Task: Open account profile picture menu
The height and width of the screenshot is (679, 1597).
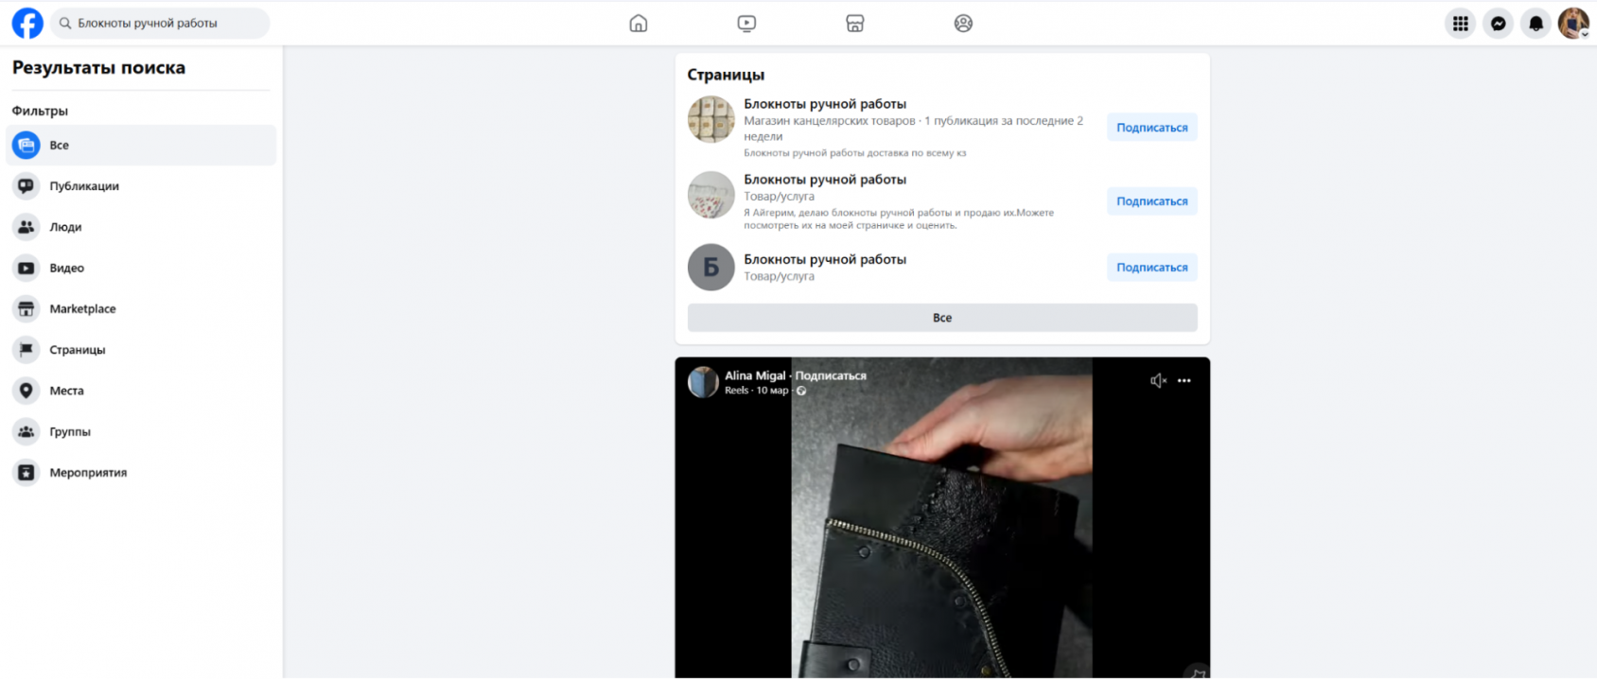Action: click(1573, 24)
